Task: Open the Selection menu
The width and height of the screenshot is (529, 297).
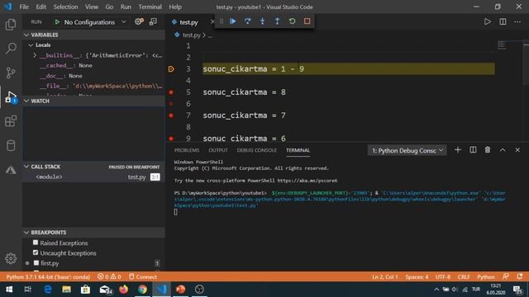Action: click(65, 7)
